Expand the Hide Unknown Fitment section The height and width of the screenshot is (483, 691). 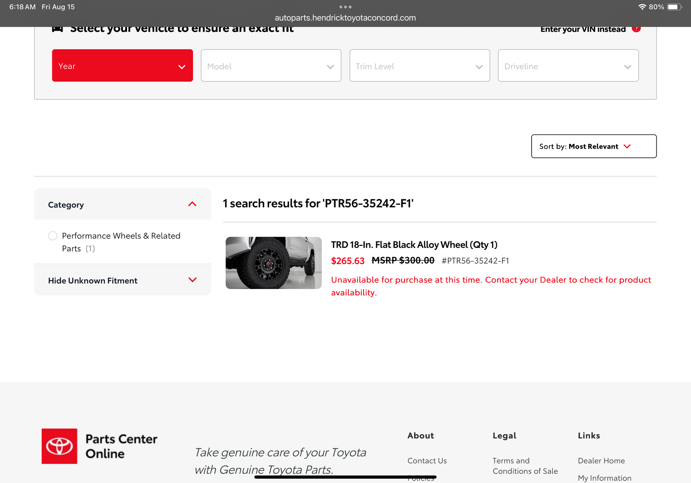tap(123, 280)
